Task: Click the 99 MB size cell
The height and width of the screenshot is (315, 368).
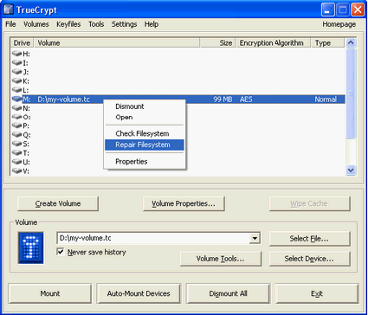Action: (223, 100)
